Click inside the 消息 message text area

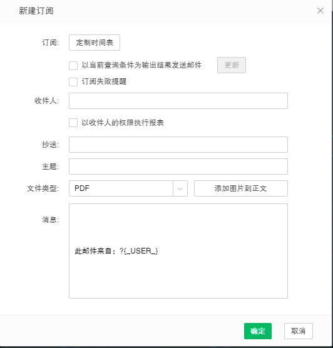pos(178,251)
